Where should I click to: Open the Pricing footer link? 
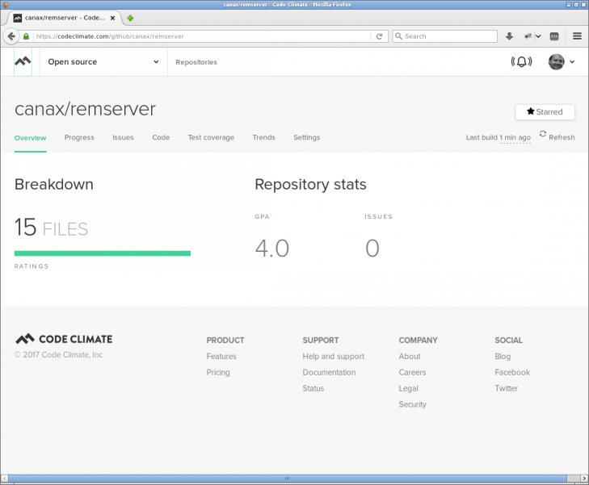pyautogui.click(x=218, y=373)
